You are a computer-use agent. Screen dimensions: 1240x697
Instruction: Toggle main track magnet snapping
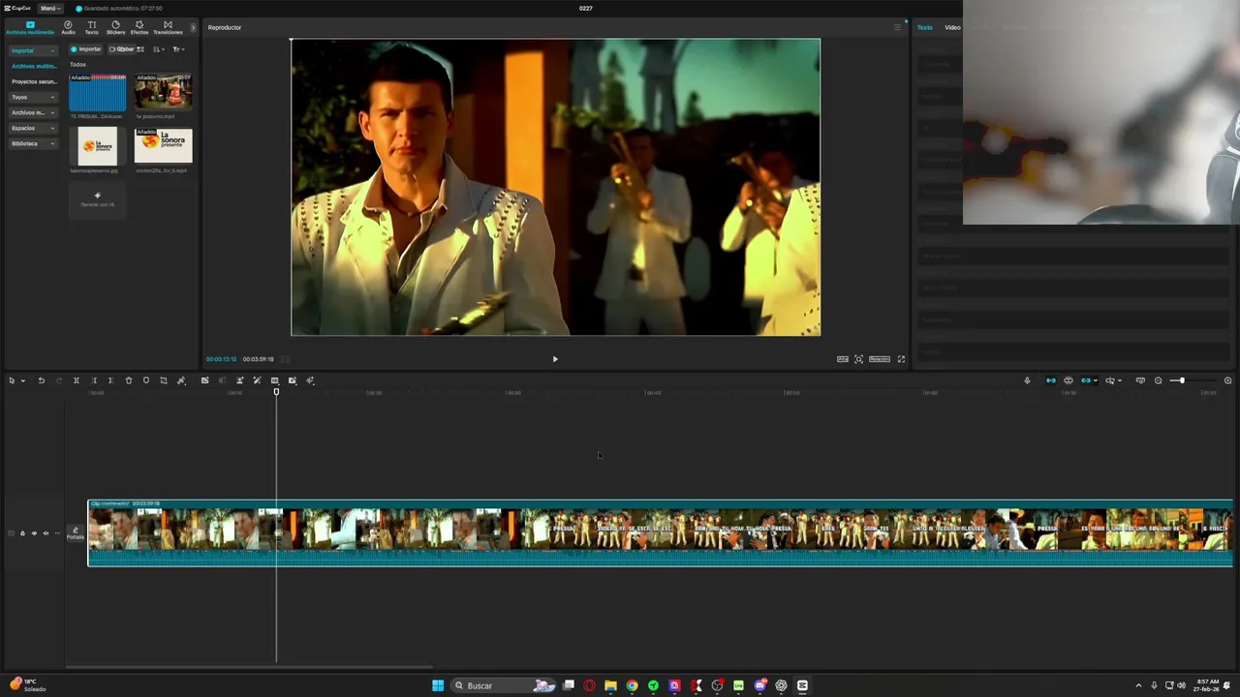(1050, 380)
